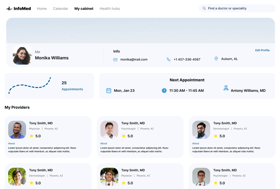Click the search magnifier icon
This screenshot has width=280, height=189.
(x=204, y=8)
